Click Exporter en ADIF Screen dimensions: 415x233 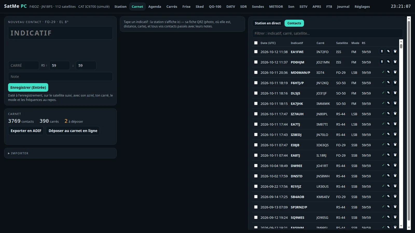26,131
